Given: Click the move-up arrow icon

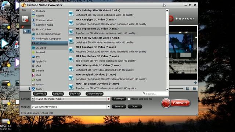Looking at the screenshot, I should pos(29,88).
